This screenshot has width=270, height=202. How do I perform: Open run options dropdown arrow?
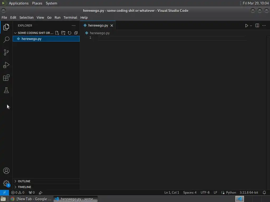coord(251,26)
